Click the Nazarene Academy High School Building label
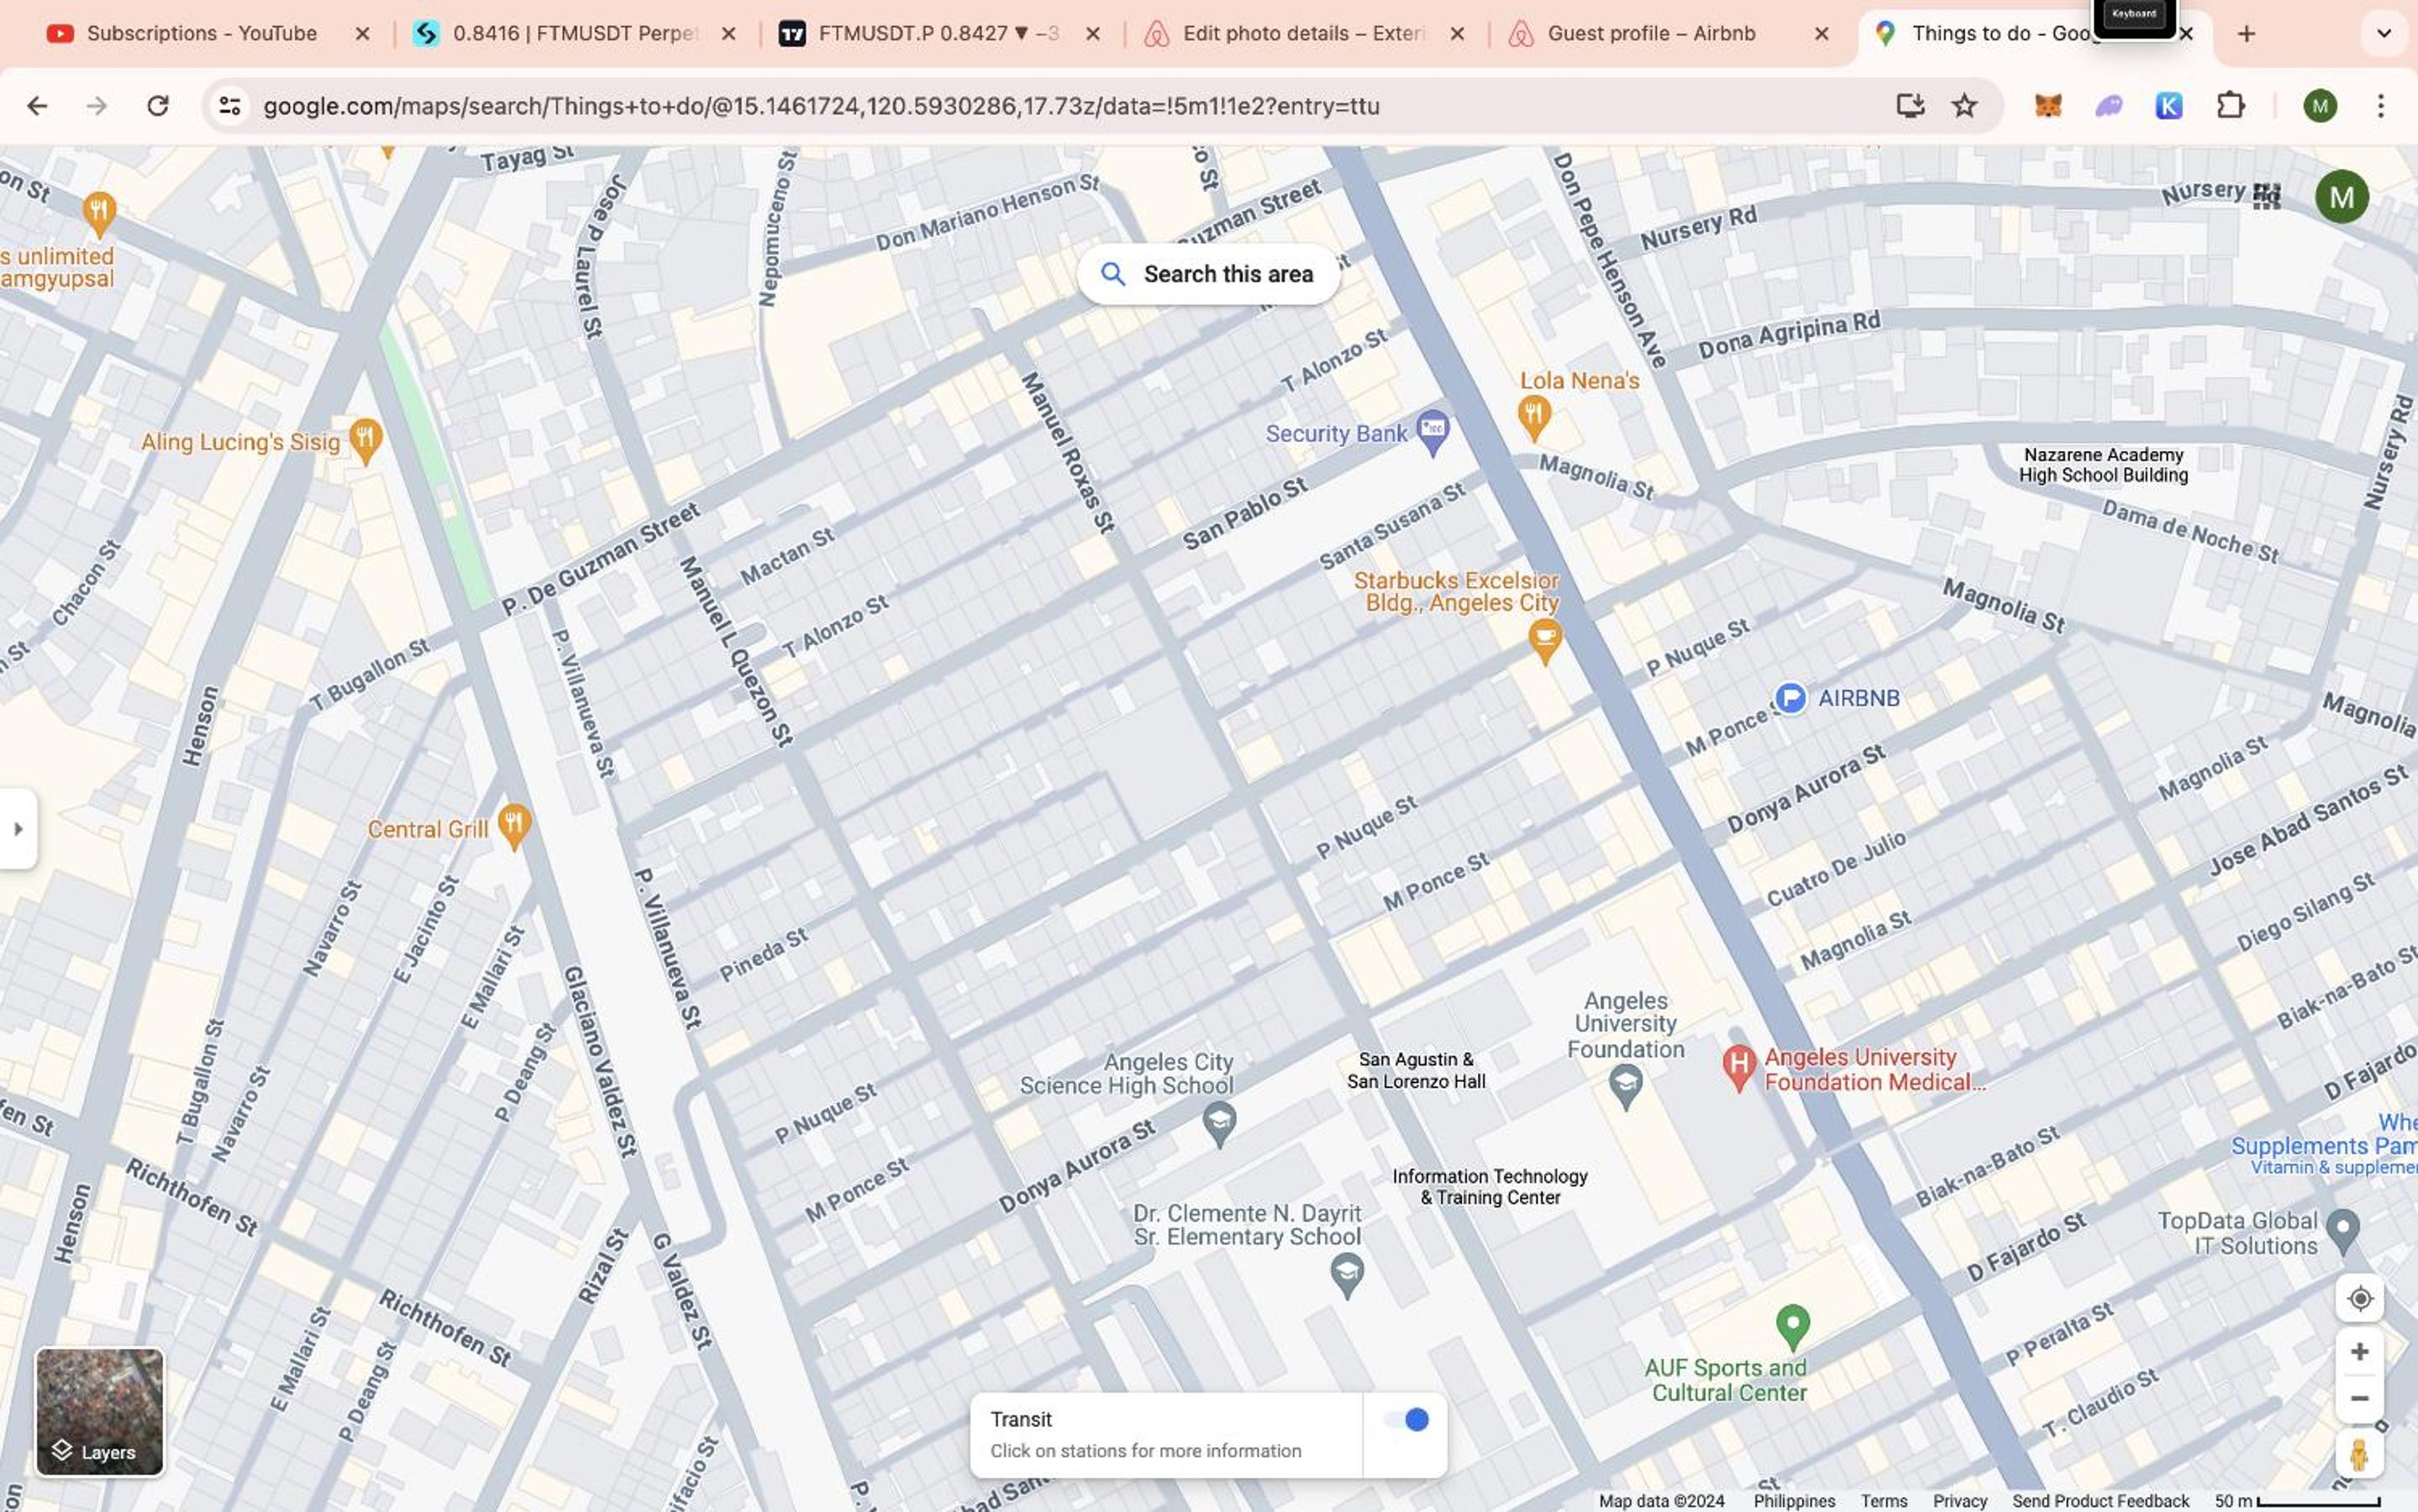This screenshot has height=1512, width=2418. pos(2102,465)
